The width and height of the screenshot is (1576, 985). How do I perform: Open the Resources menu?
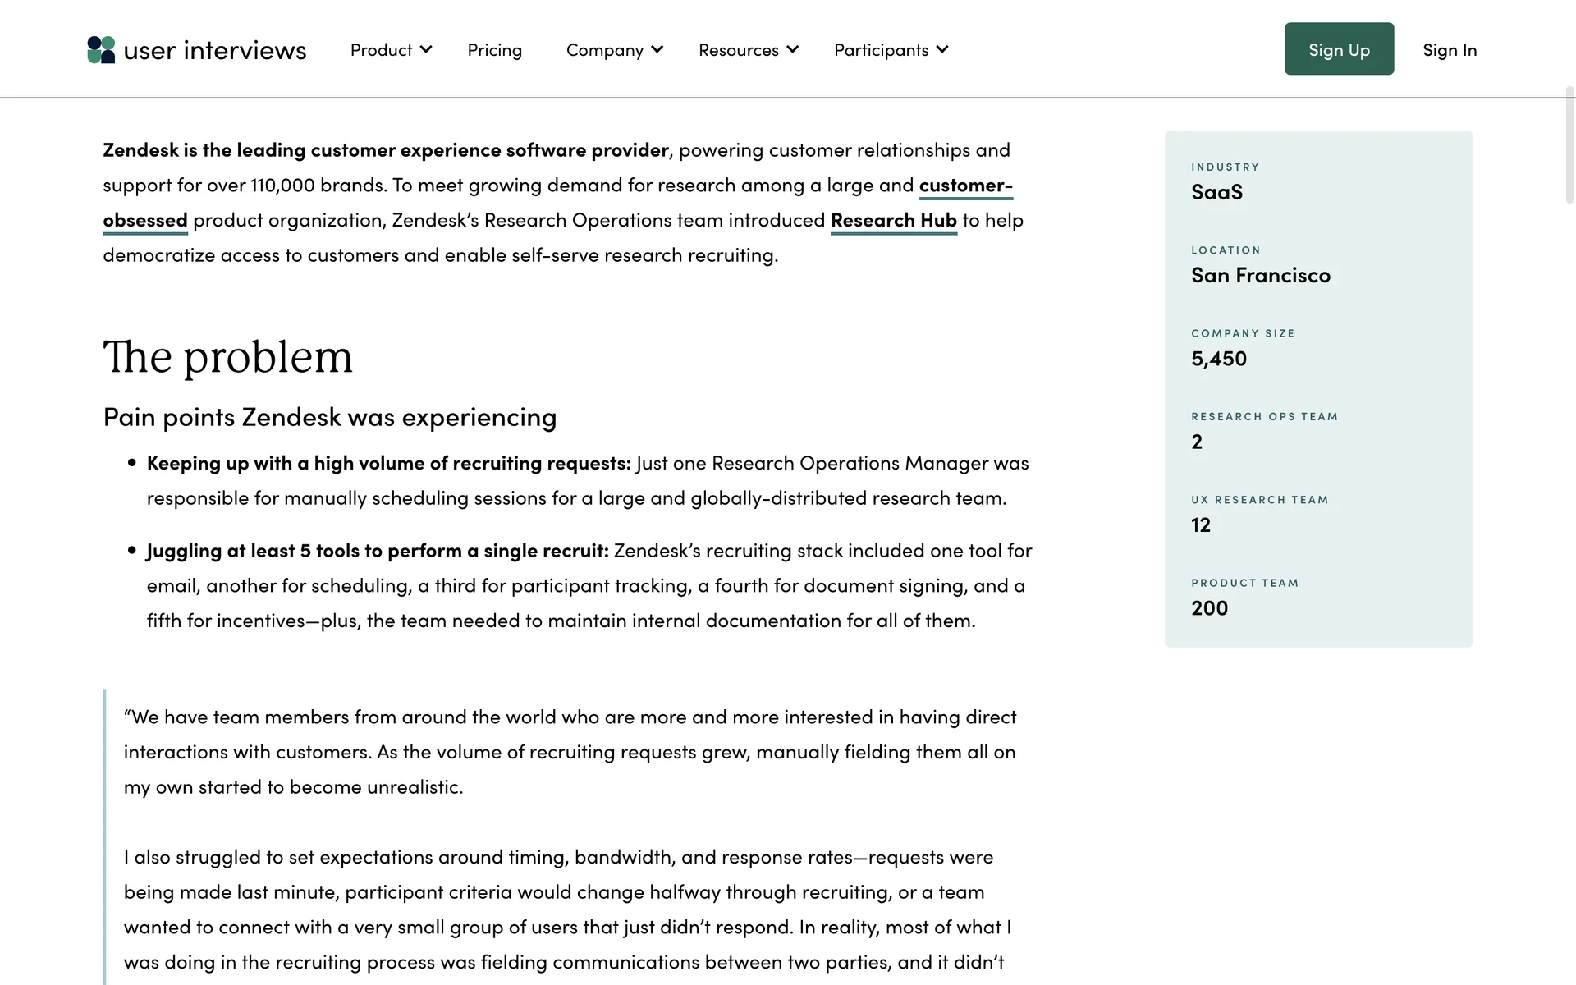click(x=738, y=50)
